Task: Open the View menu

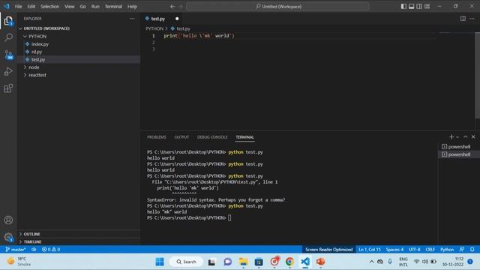Action: pyautogui.click(x=70, y=7)
